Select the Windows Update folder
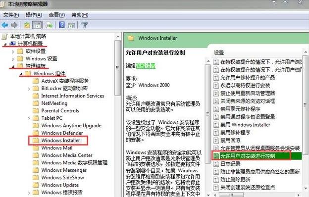Viewport: 309px width, 197px height. tap(60, 185)
